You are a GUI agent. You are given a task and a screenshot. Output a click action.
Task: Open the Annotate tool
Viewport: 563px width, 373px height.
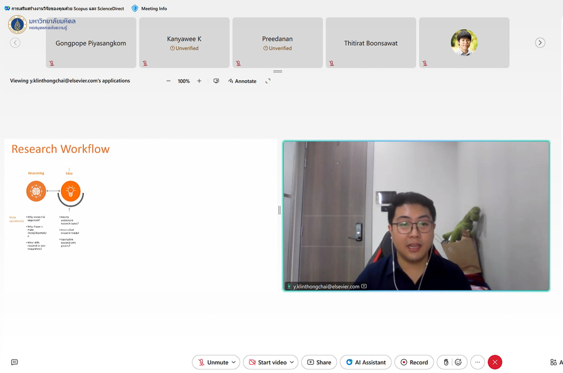[x=242, y=81]
